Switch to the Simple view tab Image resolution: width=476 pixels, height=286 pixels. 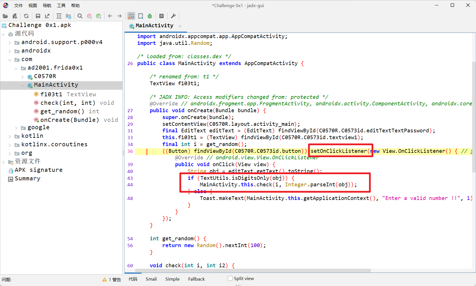pos(173,279)
